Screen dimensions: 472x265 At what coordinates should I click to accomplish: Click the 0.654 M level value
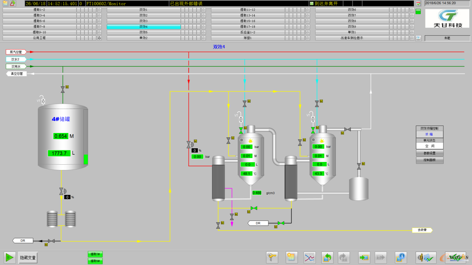click(61, 136)
